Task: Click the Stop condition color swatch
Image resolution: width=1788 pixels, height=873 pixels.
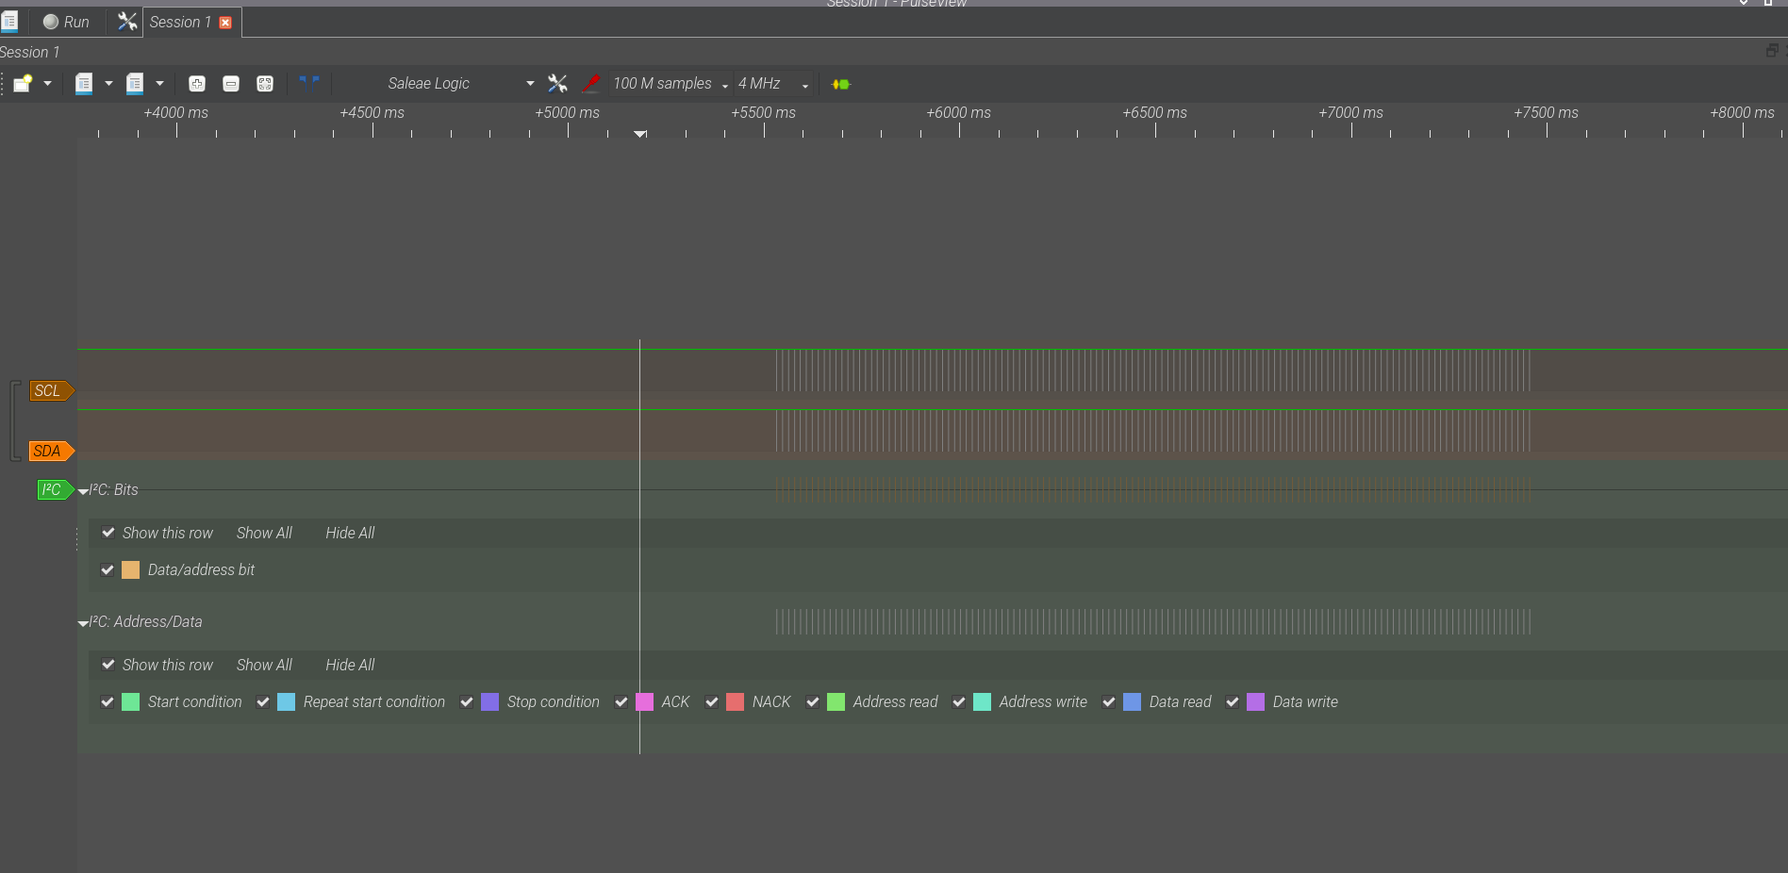Action: pyautogui.click(x=489, y=701)
